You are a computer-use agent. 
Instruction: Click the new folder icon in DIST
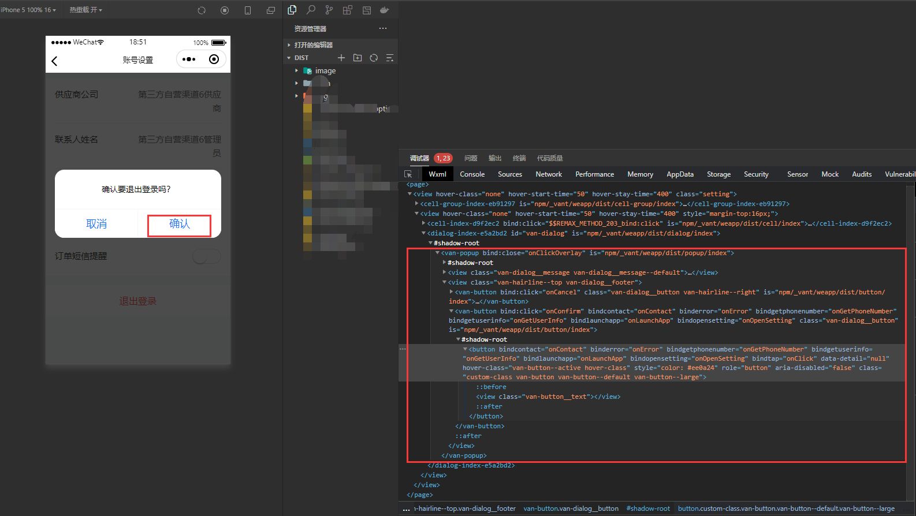point(358,58)
